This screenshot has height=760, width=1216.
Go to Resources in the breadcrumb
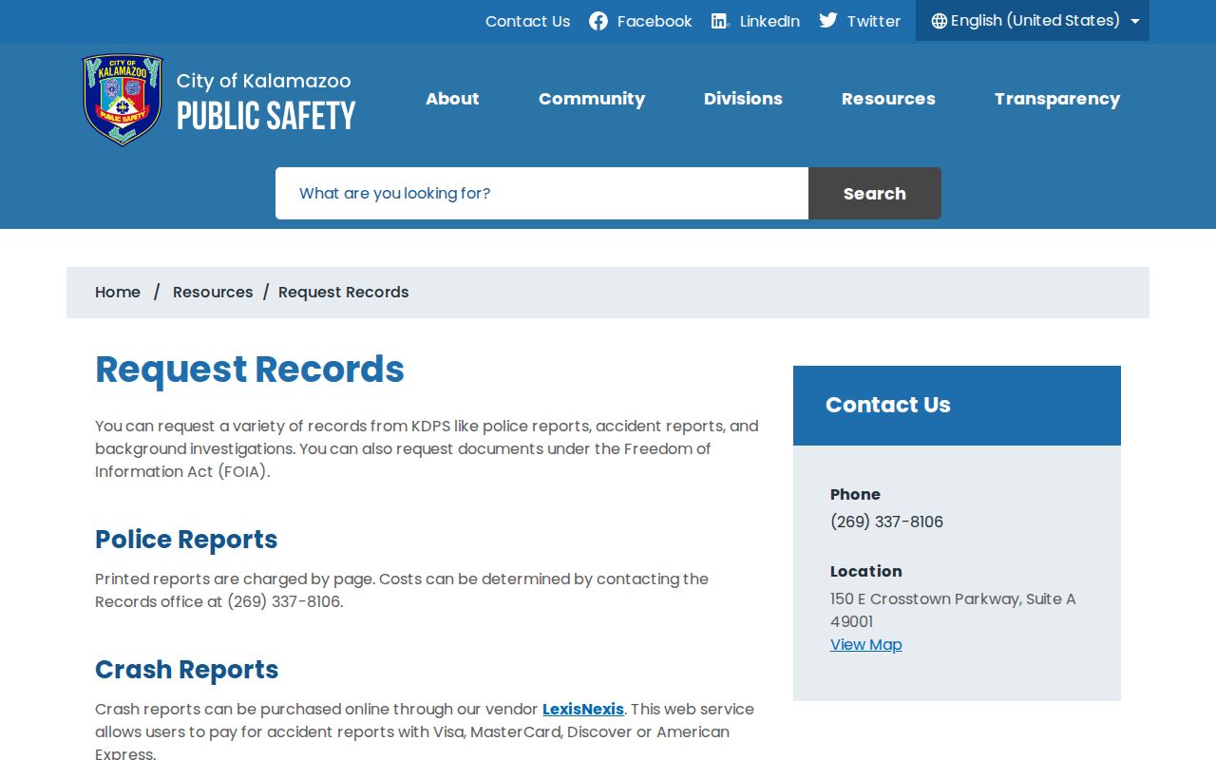213,293
